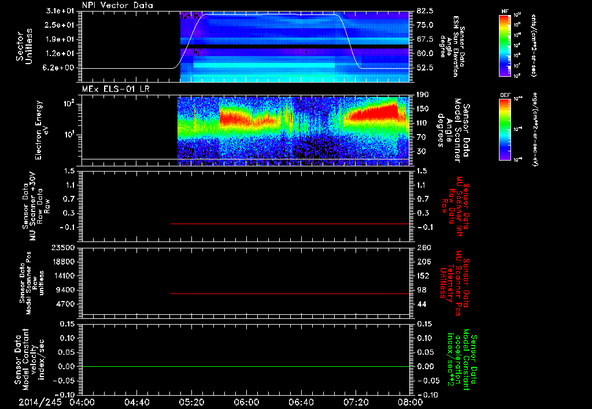Click the 60.0 sun elevation tick
Image resolution: width=592 pixels, height=409 pixels.
(x=425, y=53)
